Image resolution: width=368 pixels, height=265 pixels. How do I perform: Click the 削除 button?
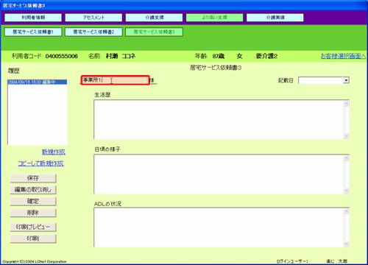click(x=33, y=213)
